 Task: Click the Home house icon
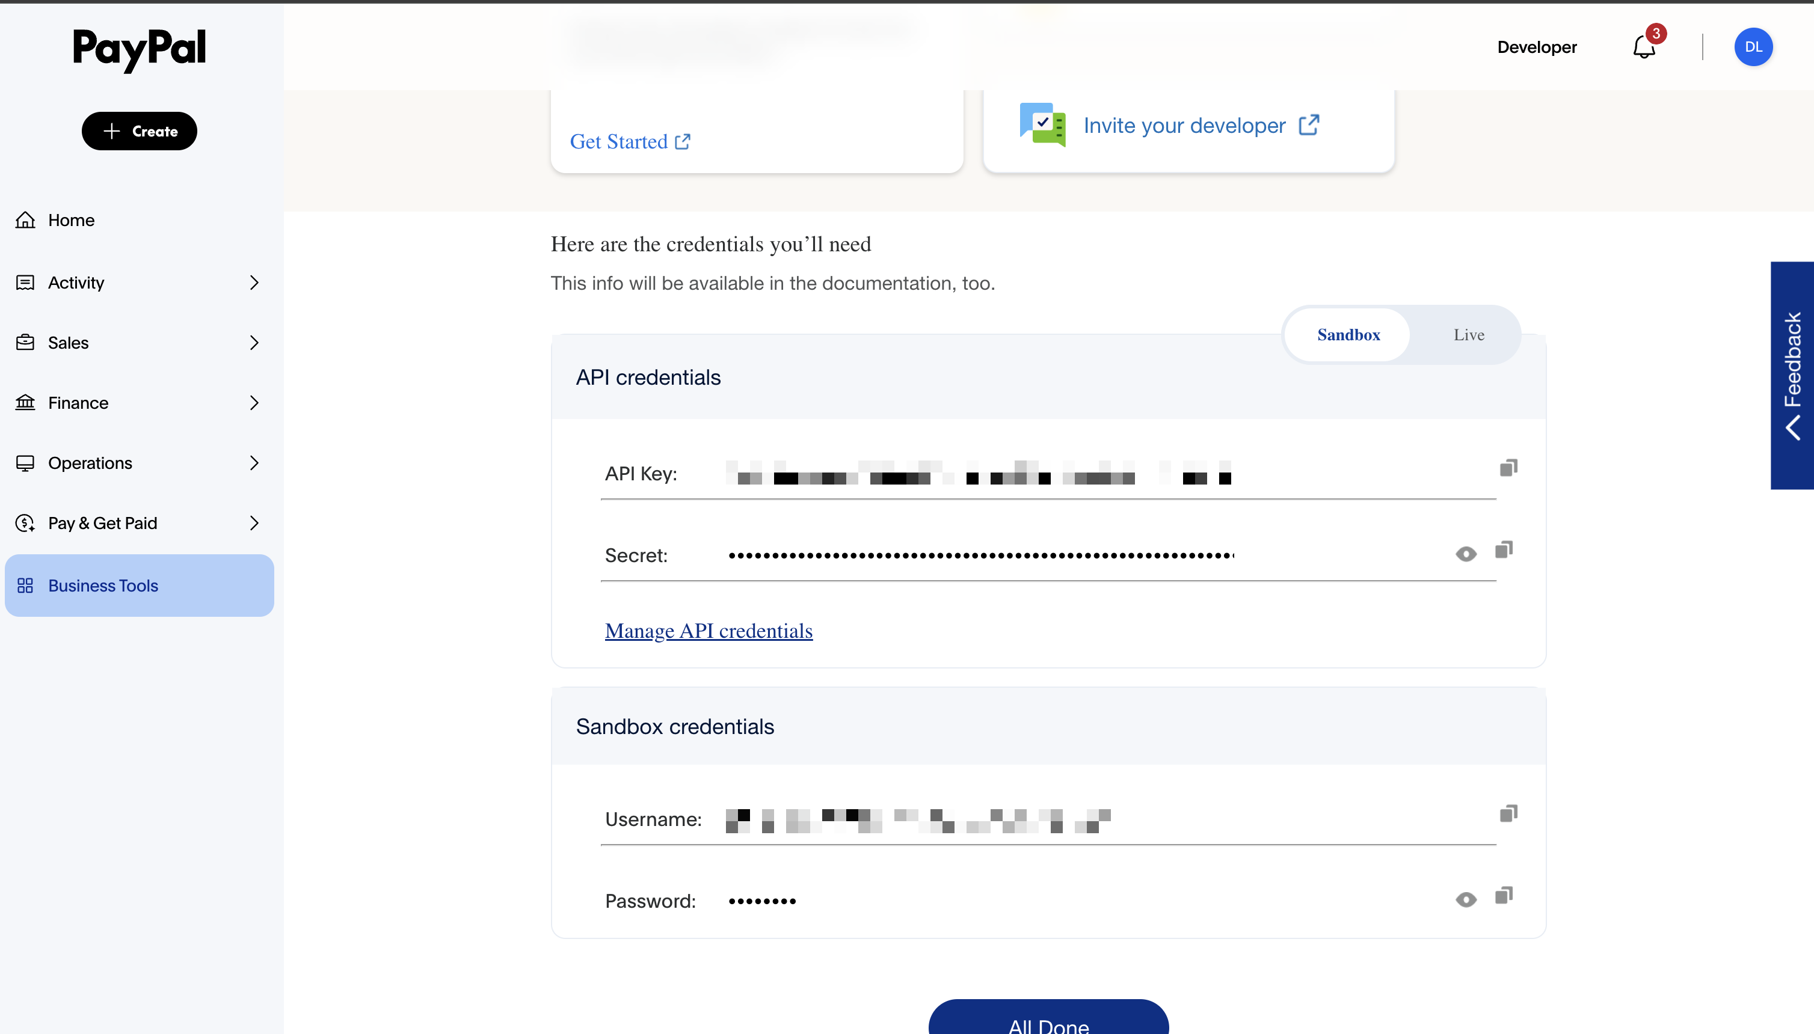[x=26, y=220]
